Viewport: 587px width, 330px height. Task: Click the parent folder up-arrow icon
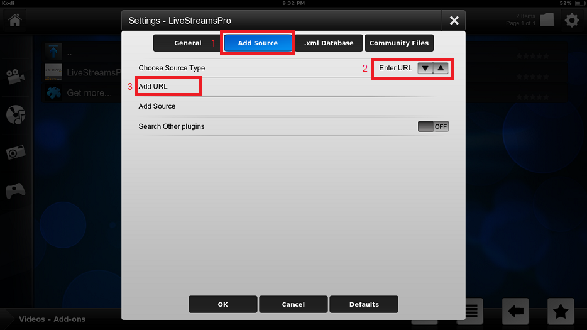tap(53, 52)
